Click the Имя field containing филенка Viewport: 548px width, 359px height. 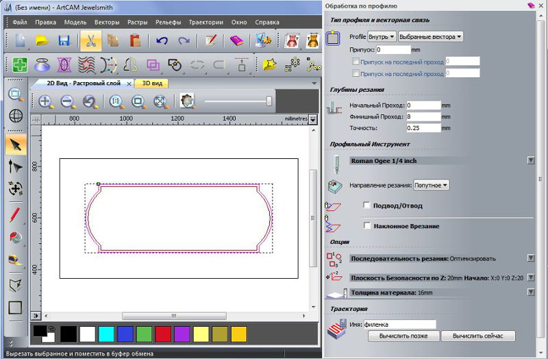point(400,324)
